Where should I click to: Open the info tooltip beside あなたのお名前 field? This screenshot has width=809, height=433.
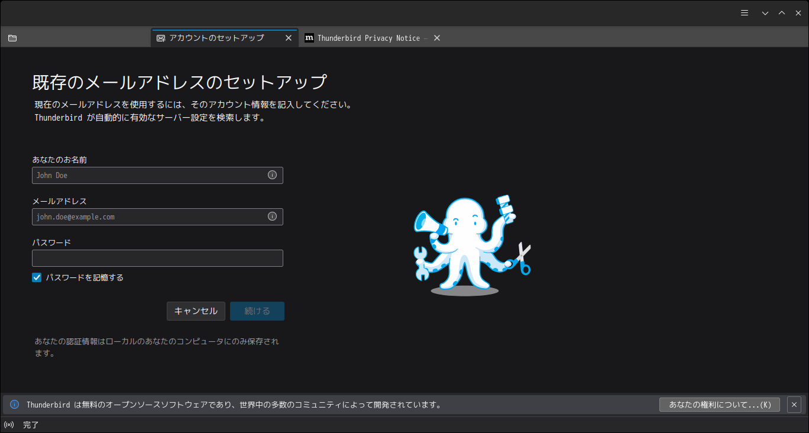pyautogui.click(x=272, y=175)
